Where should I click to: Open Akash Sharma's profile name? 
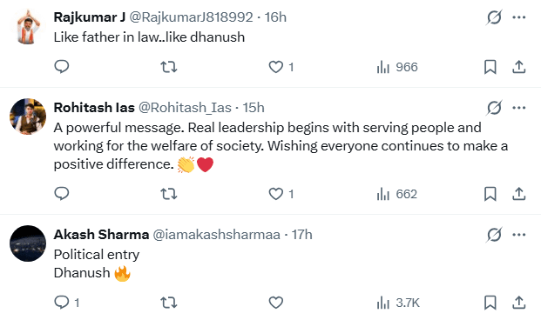coord(101,235)
